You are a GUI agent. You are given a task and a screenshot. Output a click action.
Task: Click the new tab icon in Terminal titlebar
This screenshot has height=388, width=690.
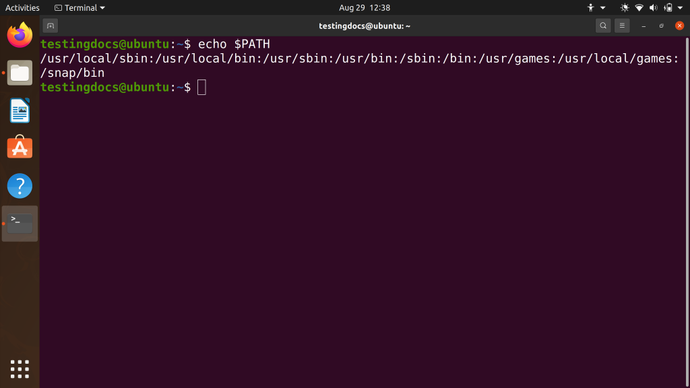click(51, 25)
